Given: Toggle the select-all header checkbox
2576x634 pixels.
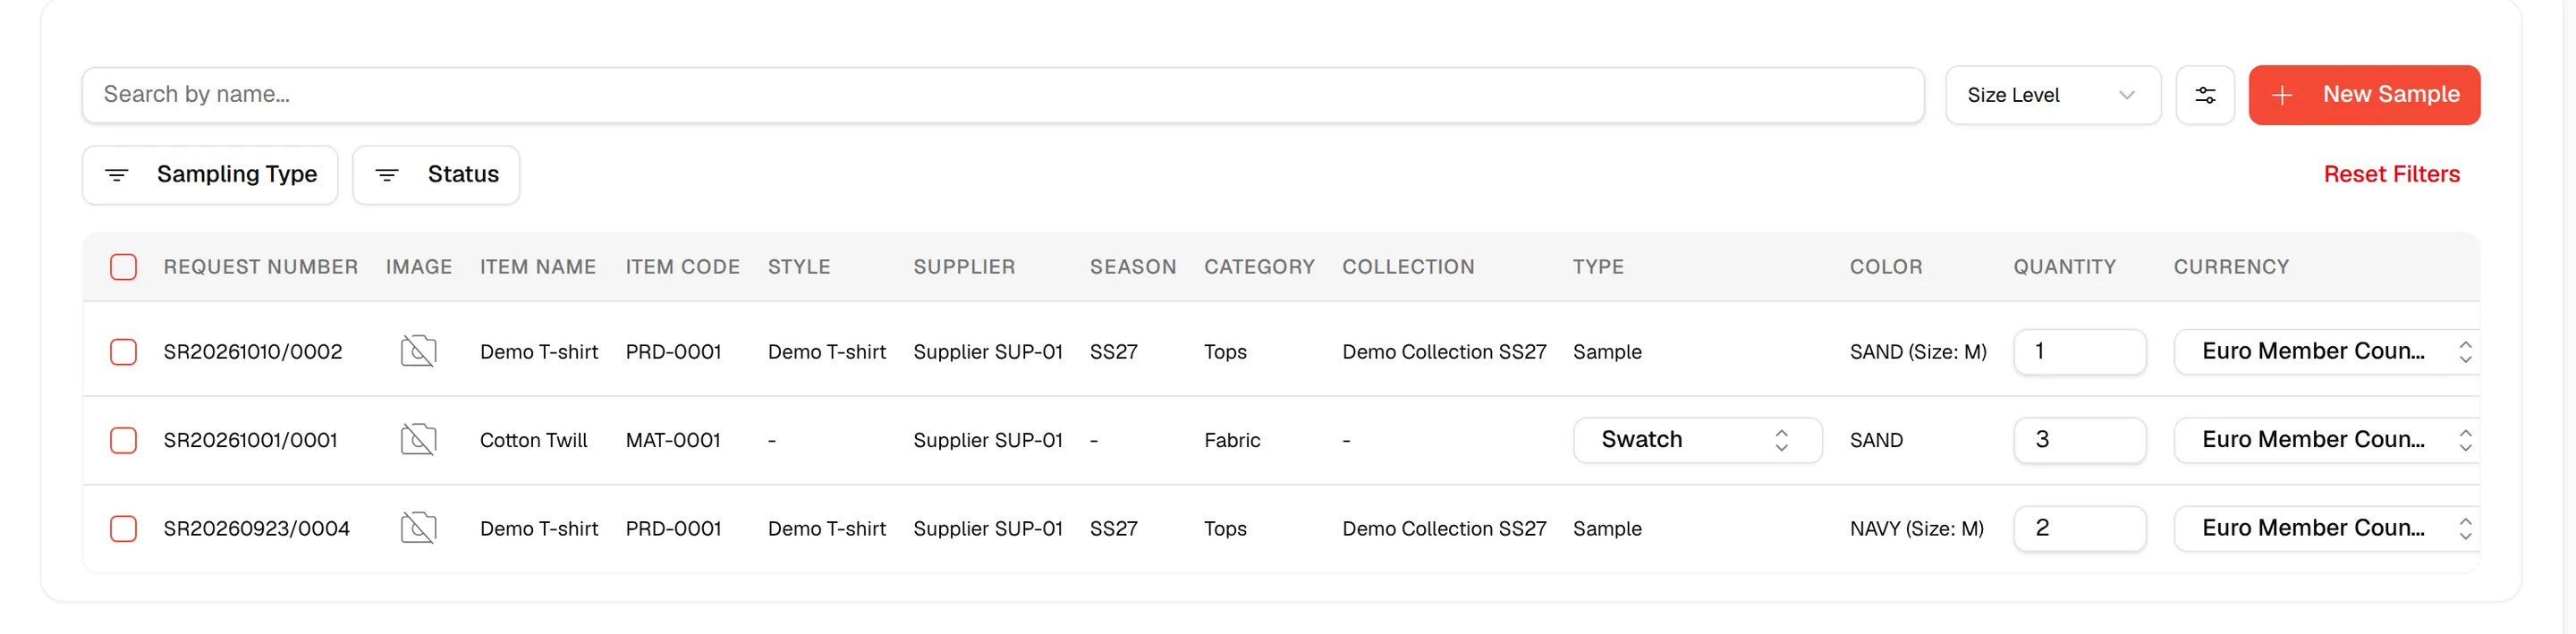Looking at the screenshot, I should click(123, 267).
